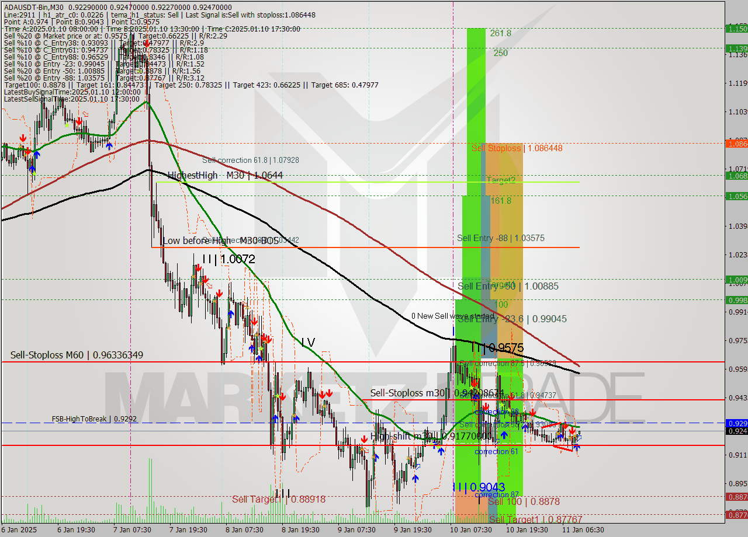Click the red 0.877 price axis tag
The image size is (748, 537).
point(736,514)
